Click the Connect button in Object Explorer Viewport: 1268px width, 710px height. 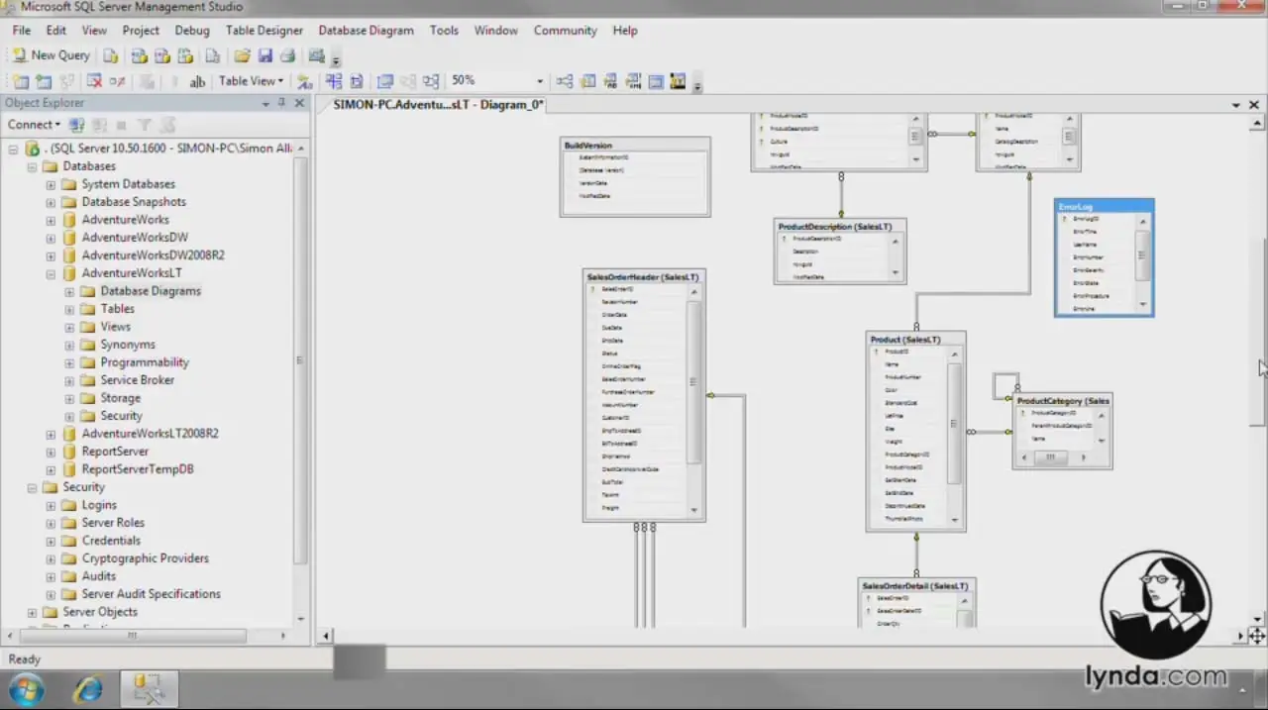tap(34, 125)
